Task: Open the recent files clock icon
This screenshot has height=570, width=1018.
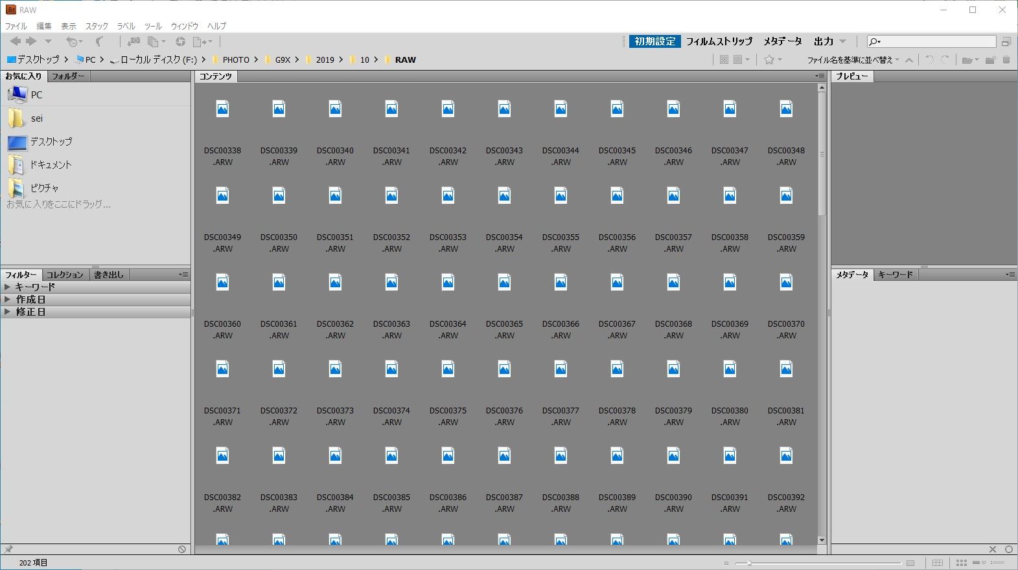Action: pos(73,41)
